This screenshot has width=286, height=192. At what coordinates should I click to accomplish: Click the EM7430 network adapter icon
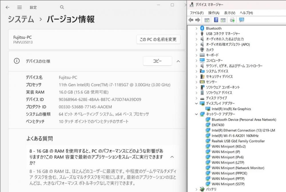tap(208, 125)
